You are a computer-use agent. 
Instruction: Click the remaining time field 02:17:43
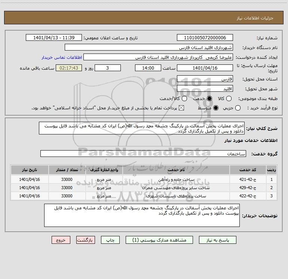[69, 68]
